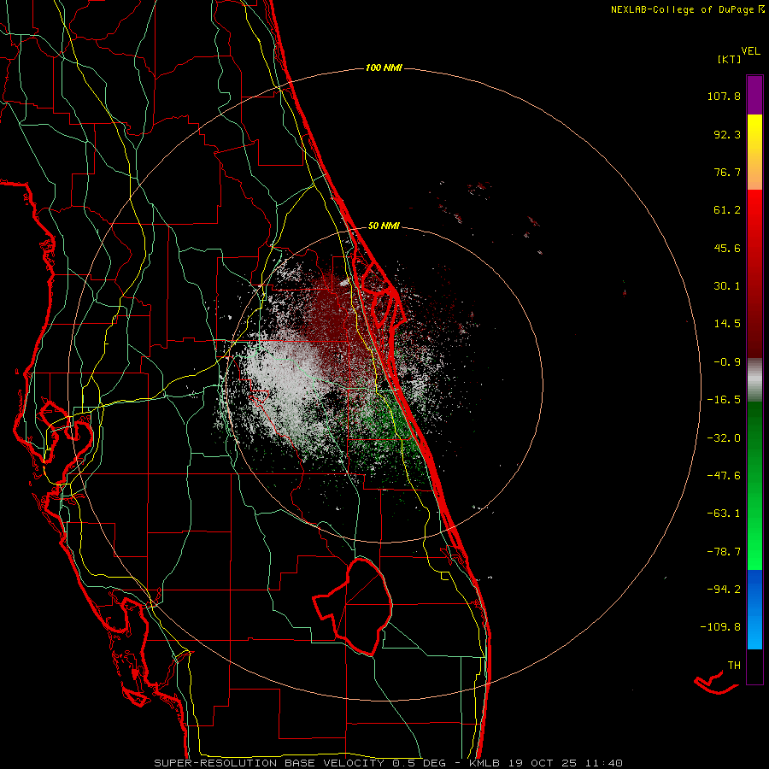Click the 50 NMI range ring label
This screenshot has width=769, height=769.
coord(384,226)
